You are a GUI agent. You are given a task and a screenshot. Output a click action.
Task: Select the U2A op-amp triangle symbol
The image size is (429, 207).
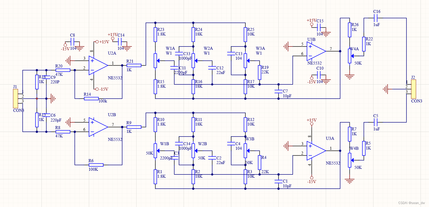pos(98,65)
